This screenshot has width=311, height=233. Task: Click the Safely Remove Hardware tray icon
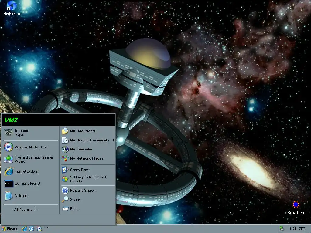282,229
